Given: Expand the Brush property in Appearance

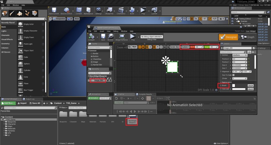Looking at the screenshot, I should (221, 86).
